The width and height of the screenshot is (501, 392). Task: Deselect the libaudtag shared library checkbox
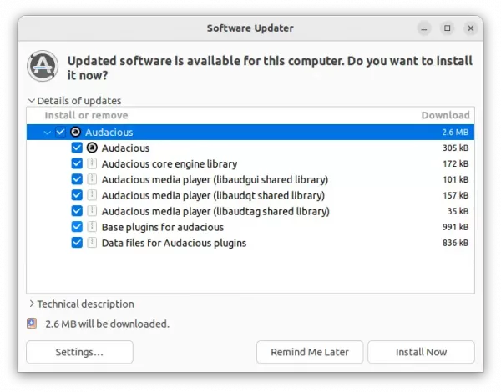[x=77, y=212]
